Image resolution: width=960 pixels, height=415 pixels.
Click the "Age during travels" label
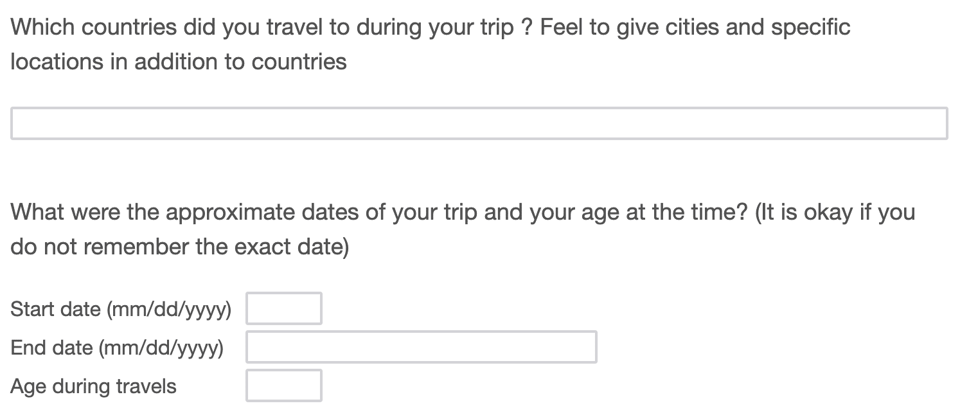[x=93, y=387]
